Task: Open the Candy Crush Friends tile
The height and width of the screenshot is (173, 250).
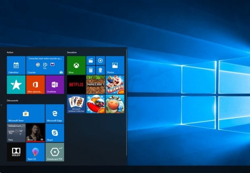Action: (115, 84)
